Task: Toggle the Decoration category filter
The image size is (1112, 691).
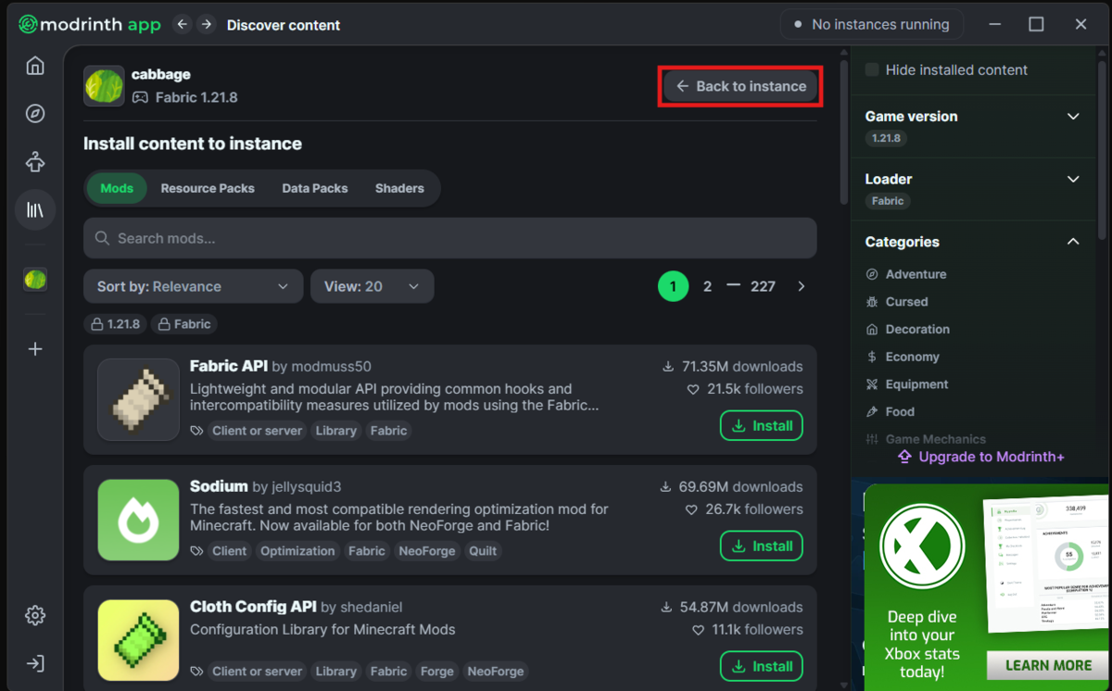Action: point(907,329)
